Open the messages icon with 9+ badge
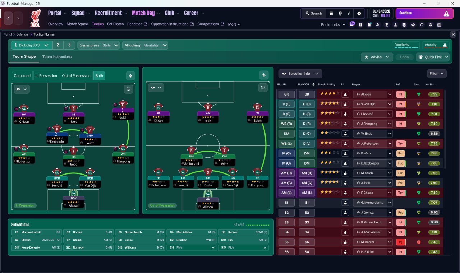The height and width of the screenshot is (273, 460). (352, 25)
